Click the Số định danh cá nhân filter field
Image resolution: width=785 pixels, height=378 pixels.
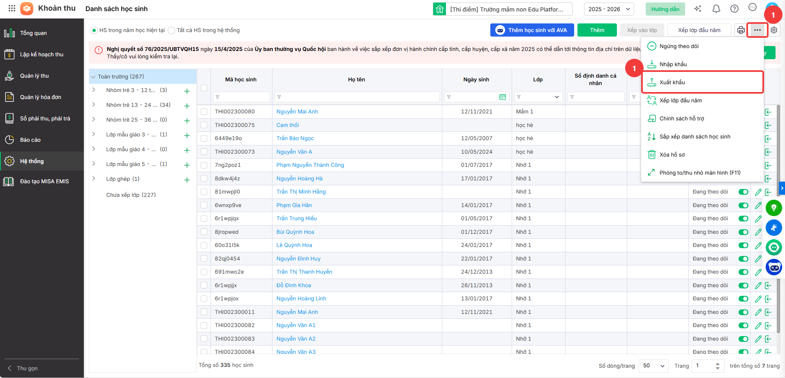pos(596,97)
